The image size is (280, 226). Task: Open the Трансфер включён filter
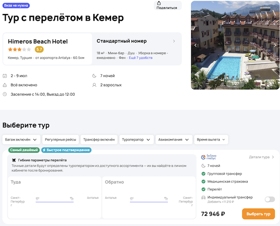[x=98, y=140]
